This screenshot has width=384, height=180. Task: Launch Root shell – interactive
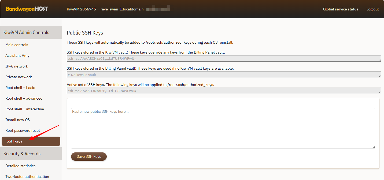pyautogui.click(x=25, y=109)
